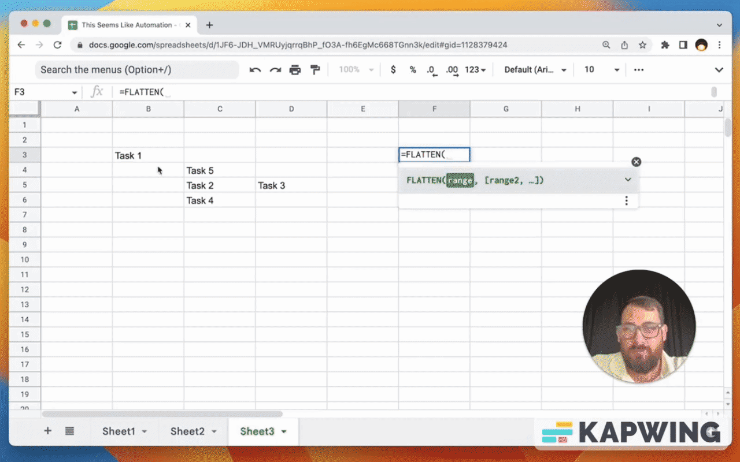The image size is (740, 462).
Task: Open Sheet2 tab options arrow
Action: 214,431
